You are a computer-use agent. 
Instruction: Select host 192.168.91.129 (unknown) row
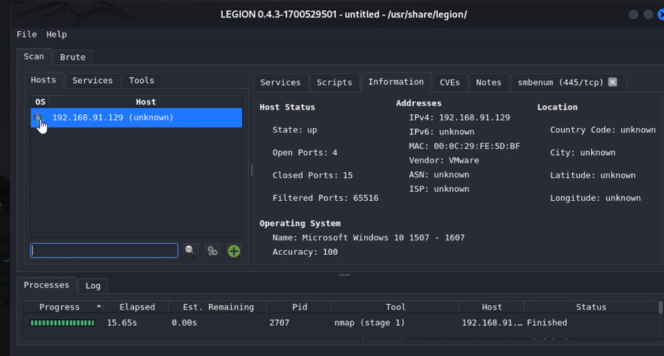(137, 118)
